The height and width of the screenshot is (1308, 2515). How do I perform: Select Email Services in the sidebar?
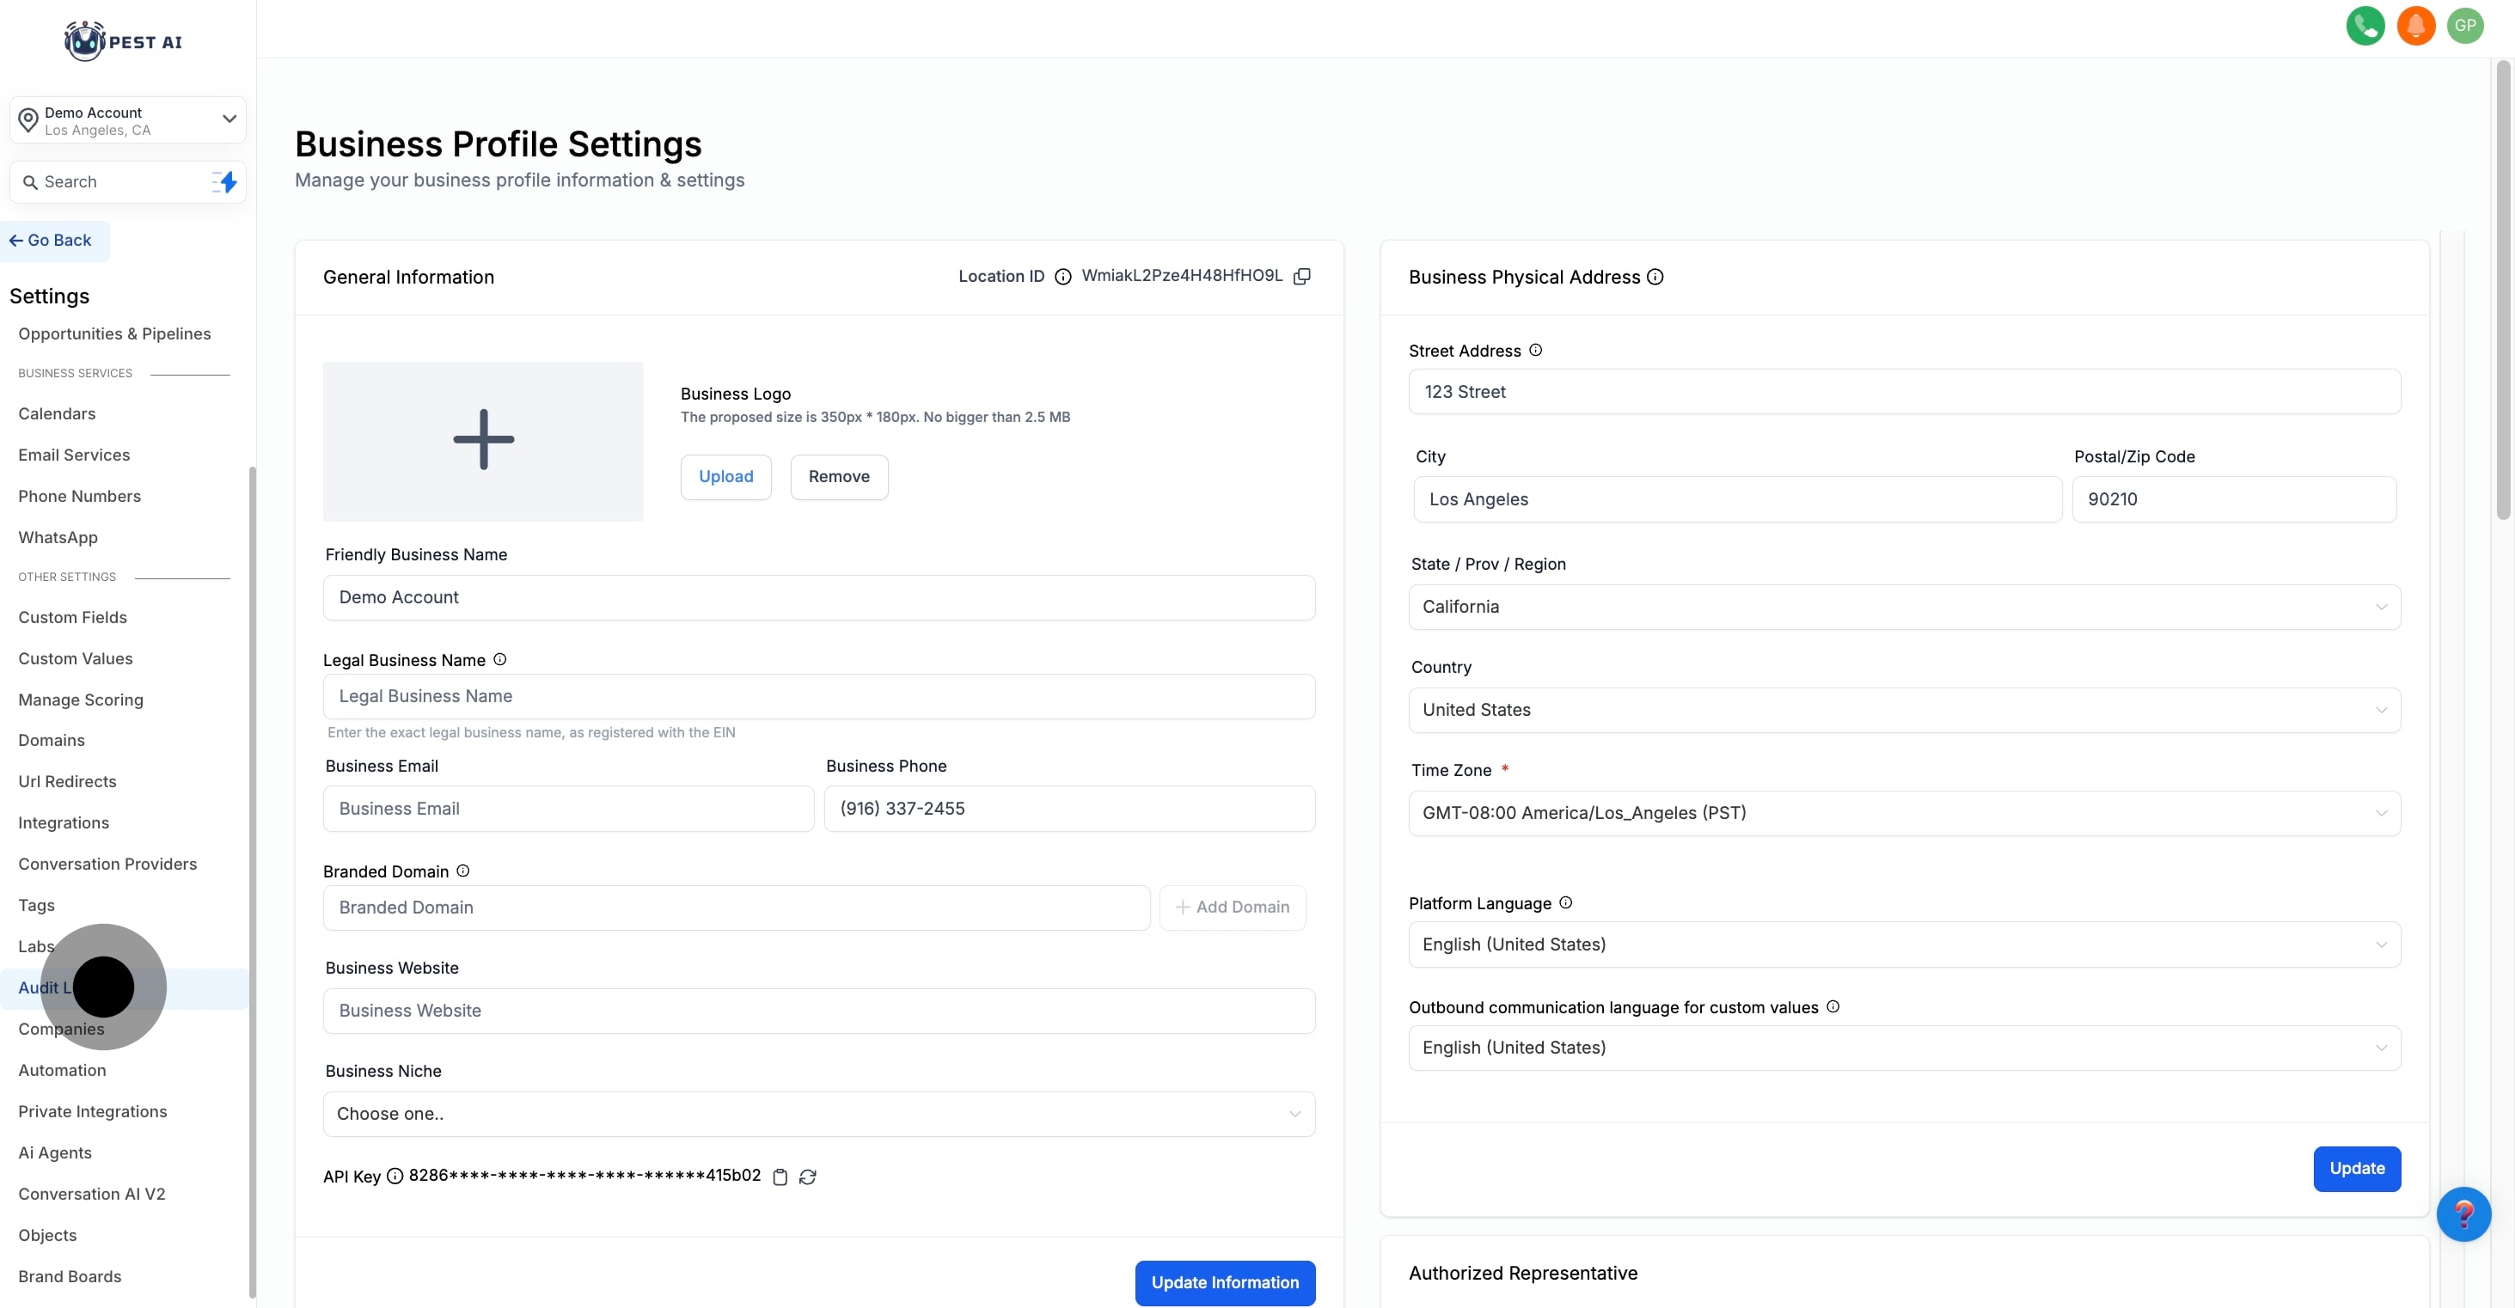coord(74,454)
